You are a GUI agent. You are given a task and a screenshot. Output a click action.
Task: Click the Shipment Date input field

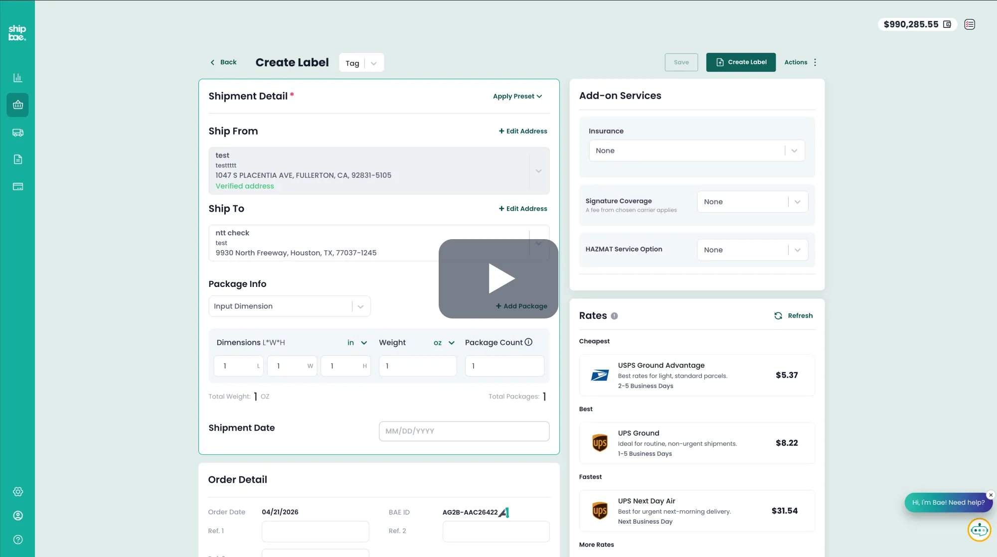click(464, 431)
